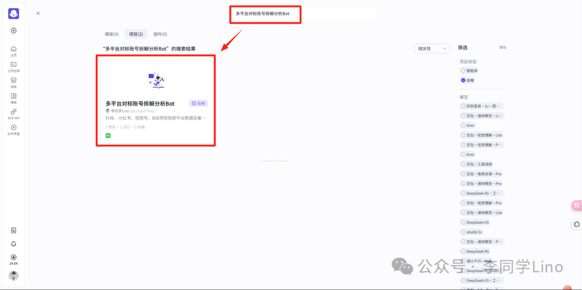Click 清除 to clear the filters
The height and width of the screenshot is (290, 582).
502,47
